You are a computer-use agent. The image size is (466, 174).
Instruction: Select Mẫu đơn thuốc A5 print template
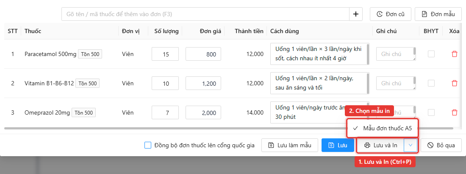(383, 128)
